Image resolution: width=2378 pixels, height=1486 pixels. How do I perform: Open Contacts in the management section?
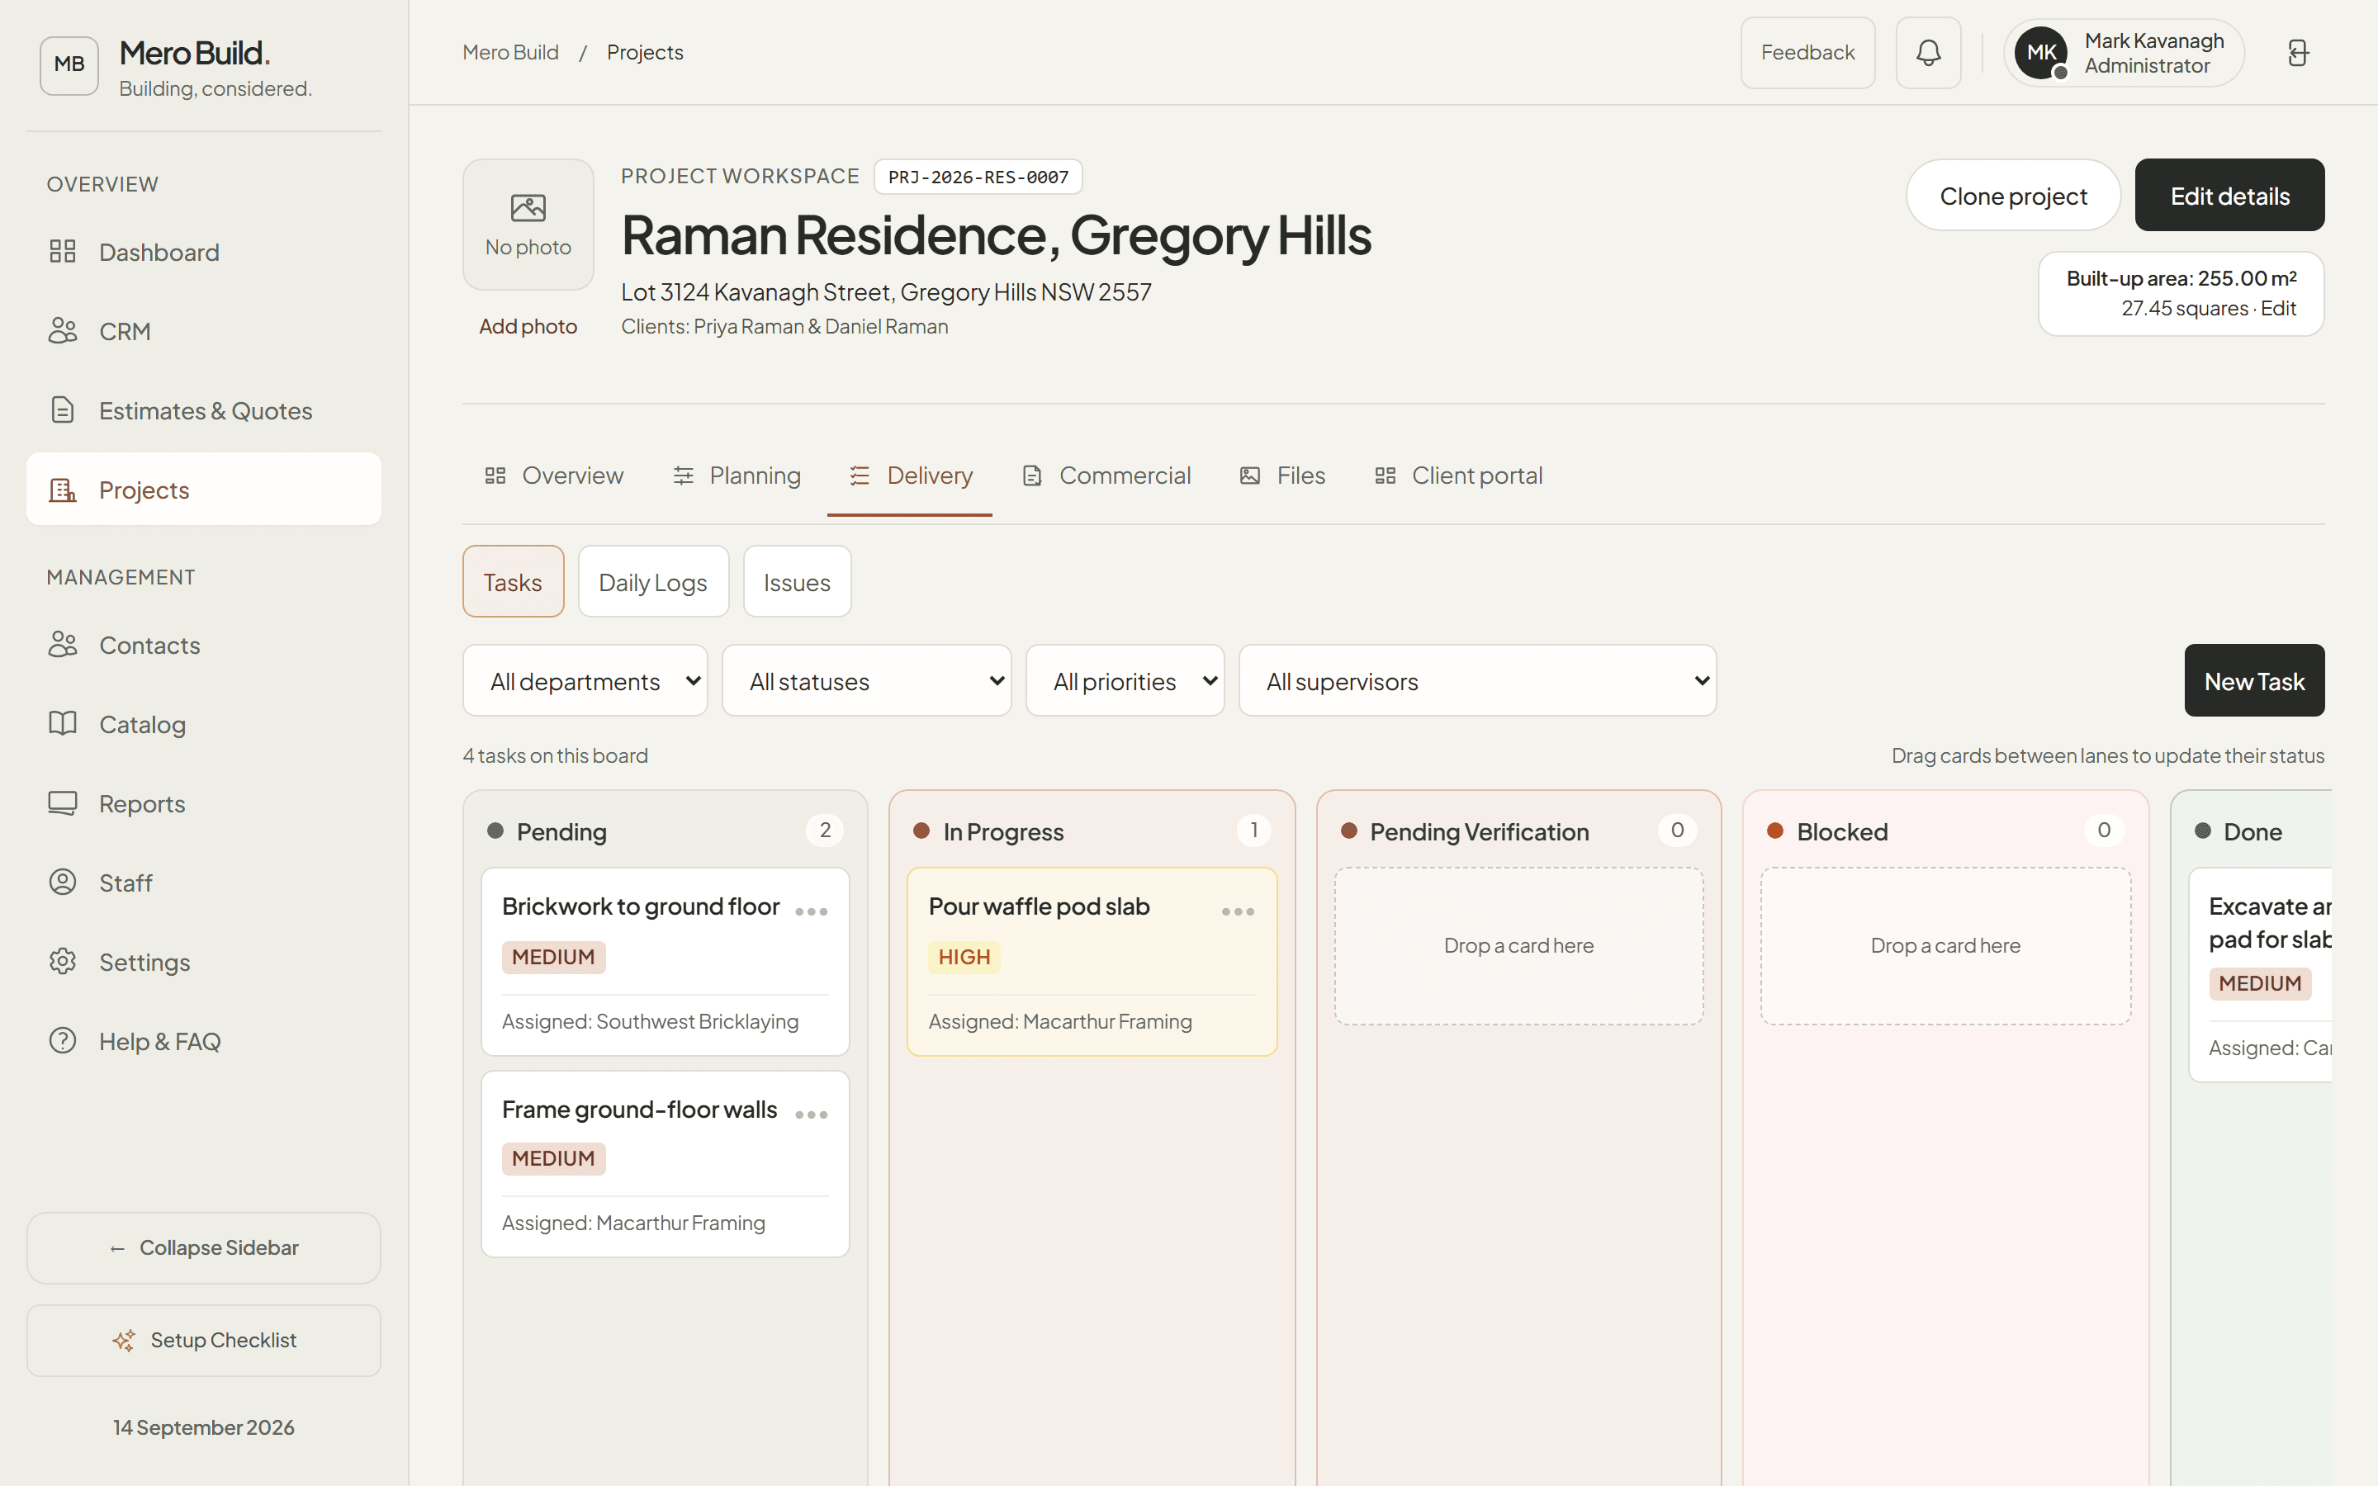(203, 645)
